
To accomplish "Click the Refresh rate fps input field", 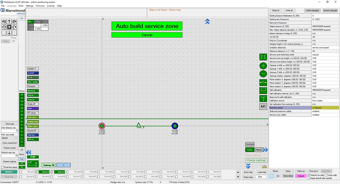I will (x=9, y=156).
